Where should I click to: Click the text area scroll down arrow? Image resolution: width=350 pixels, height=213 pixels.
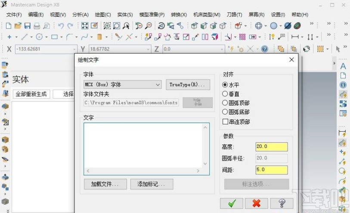205,164
